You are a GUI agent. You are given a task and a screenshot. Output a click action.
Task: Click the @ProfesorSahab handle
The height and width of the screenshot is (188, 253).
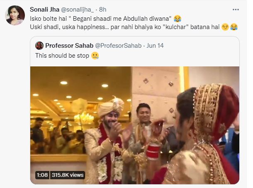pos(118,46)
